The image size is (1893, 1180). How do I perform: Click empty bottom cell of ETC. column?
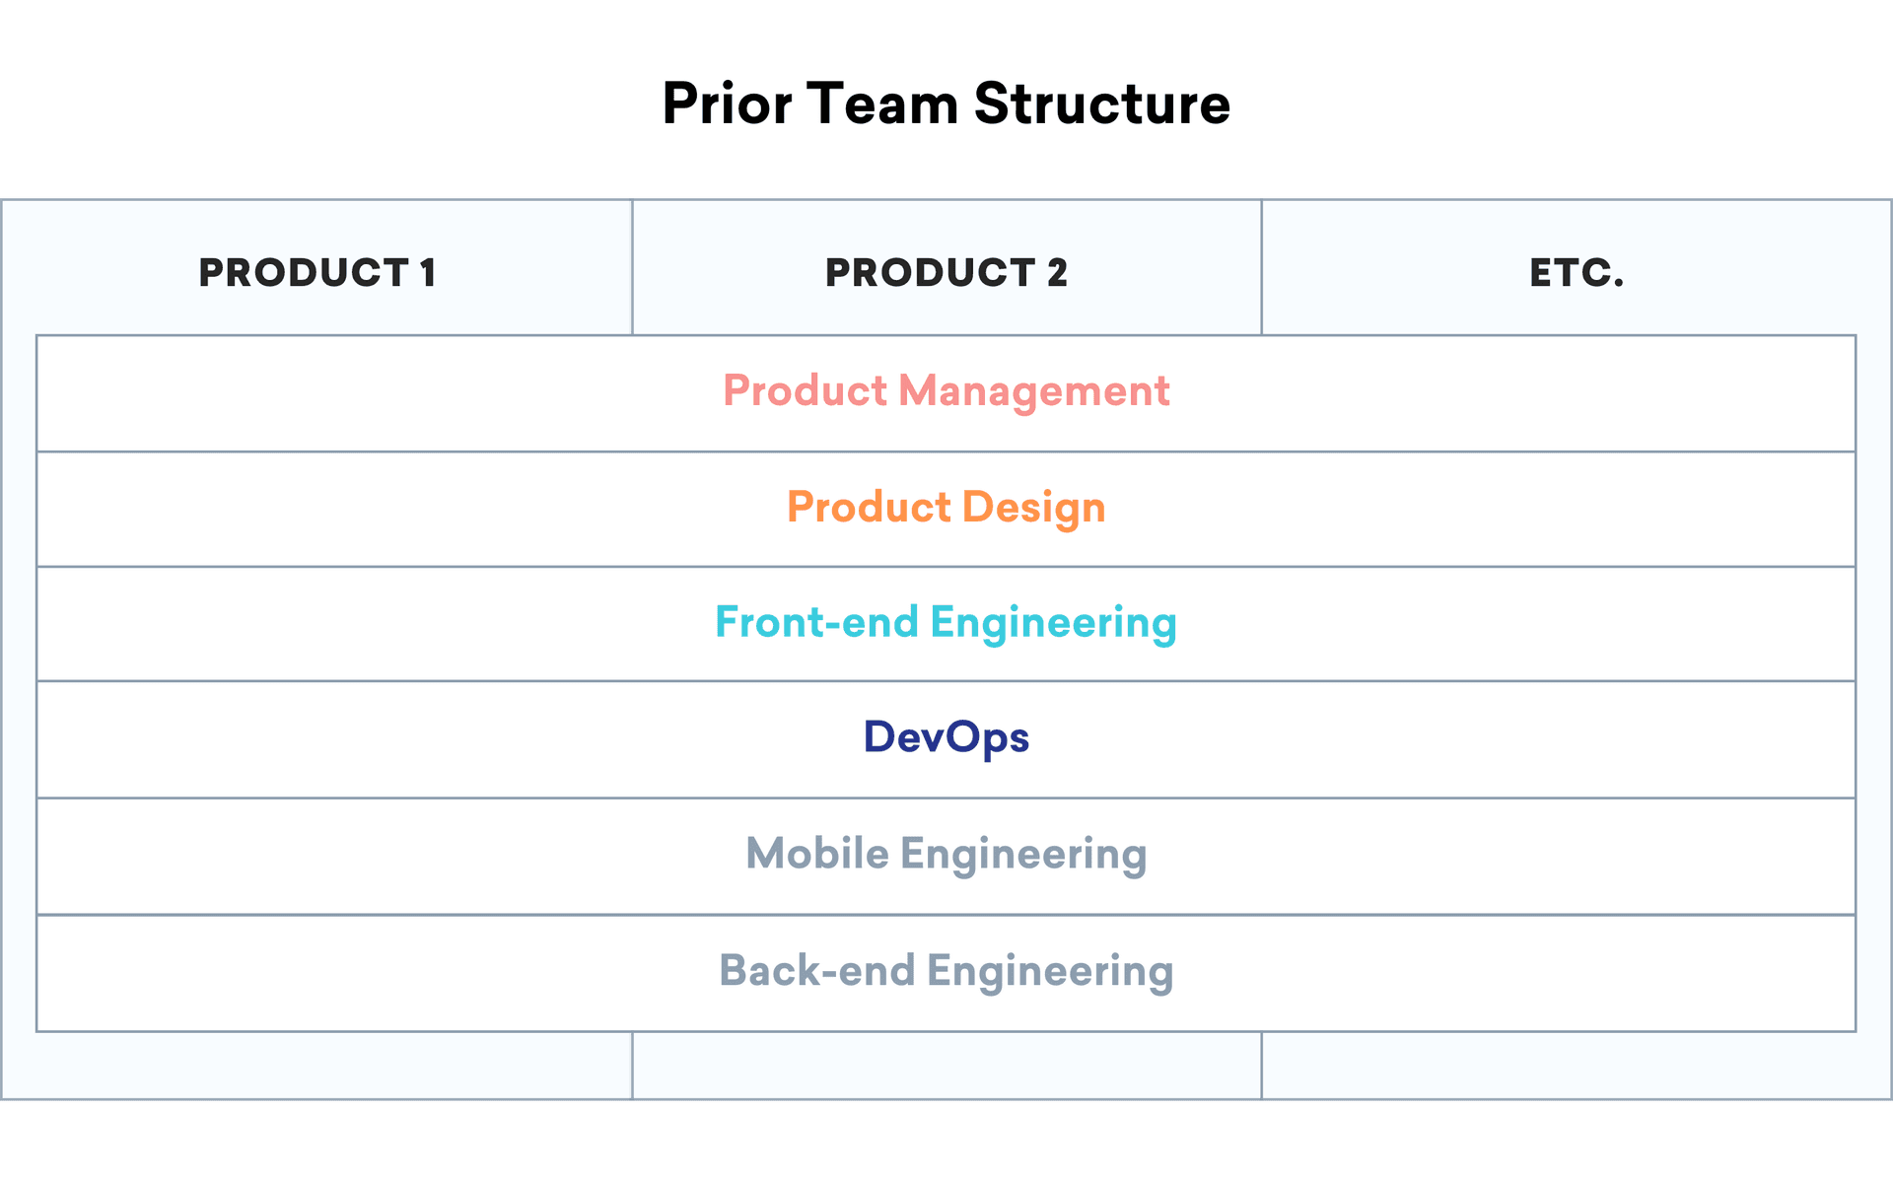click(1576, 1065)
